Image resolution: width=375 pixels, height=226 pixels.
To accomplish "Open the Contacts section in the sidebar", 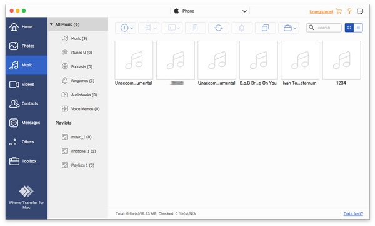I will coord(26,103).
